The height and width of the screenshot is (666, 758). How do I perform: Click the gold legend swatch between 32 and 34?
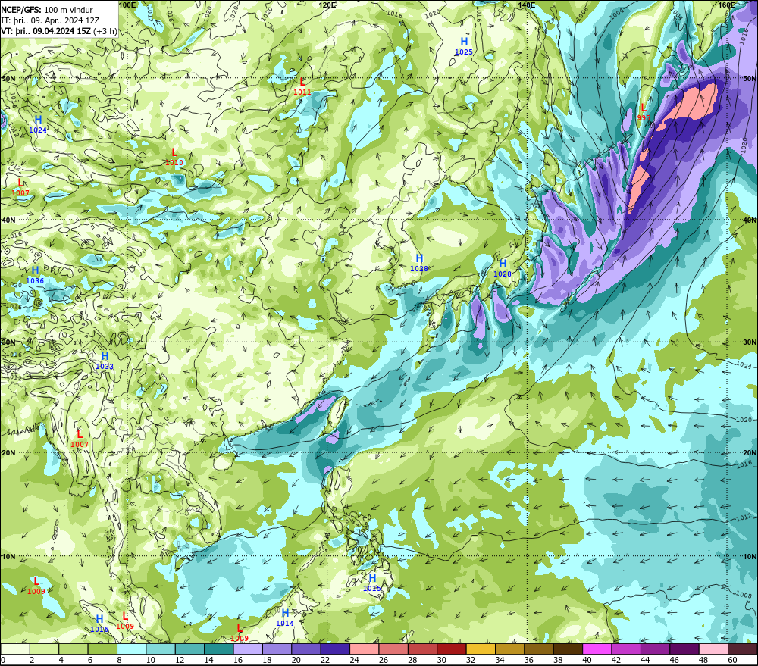point(481,649)
